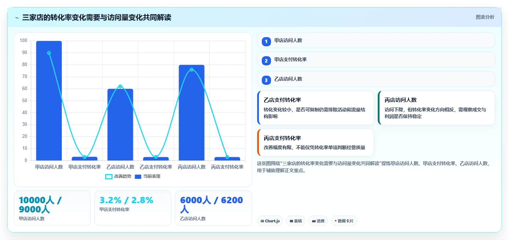Click x-axis label 乙店访问人数
The width and height of the screenshot is (509, 240).
click(120, 167)
